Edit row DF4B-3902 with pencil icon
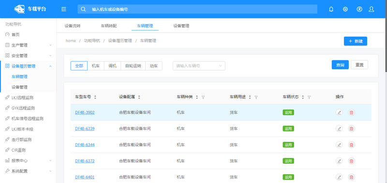387x183 pixels. (x=339, y=112)
